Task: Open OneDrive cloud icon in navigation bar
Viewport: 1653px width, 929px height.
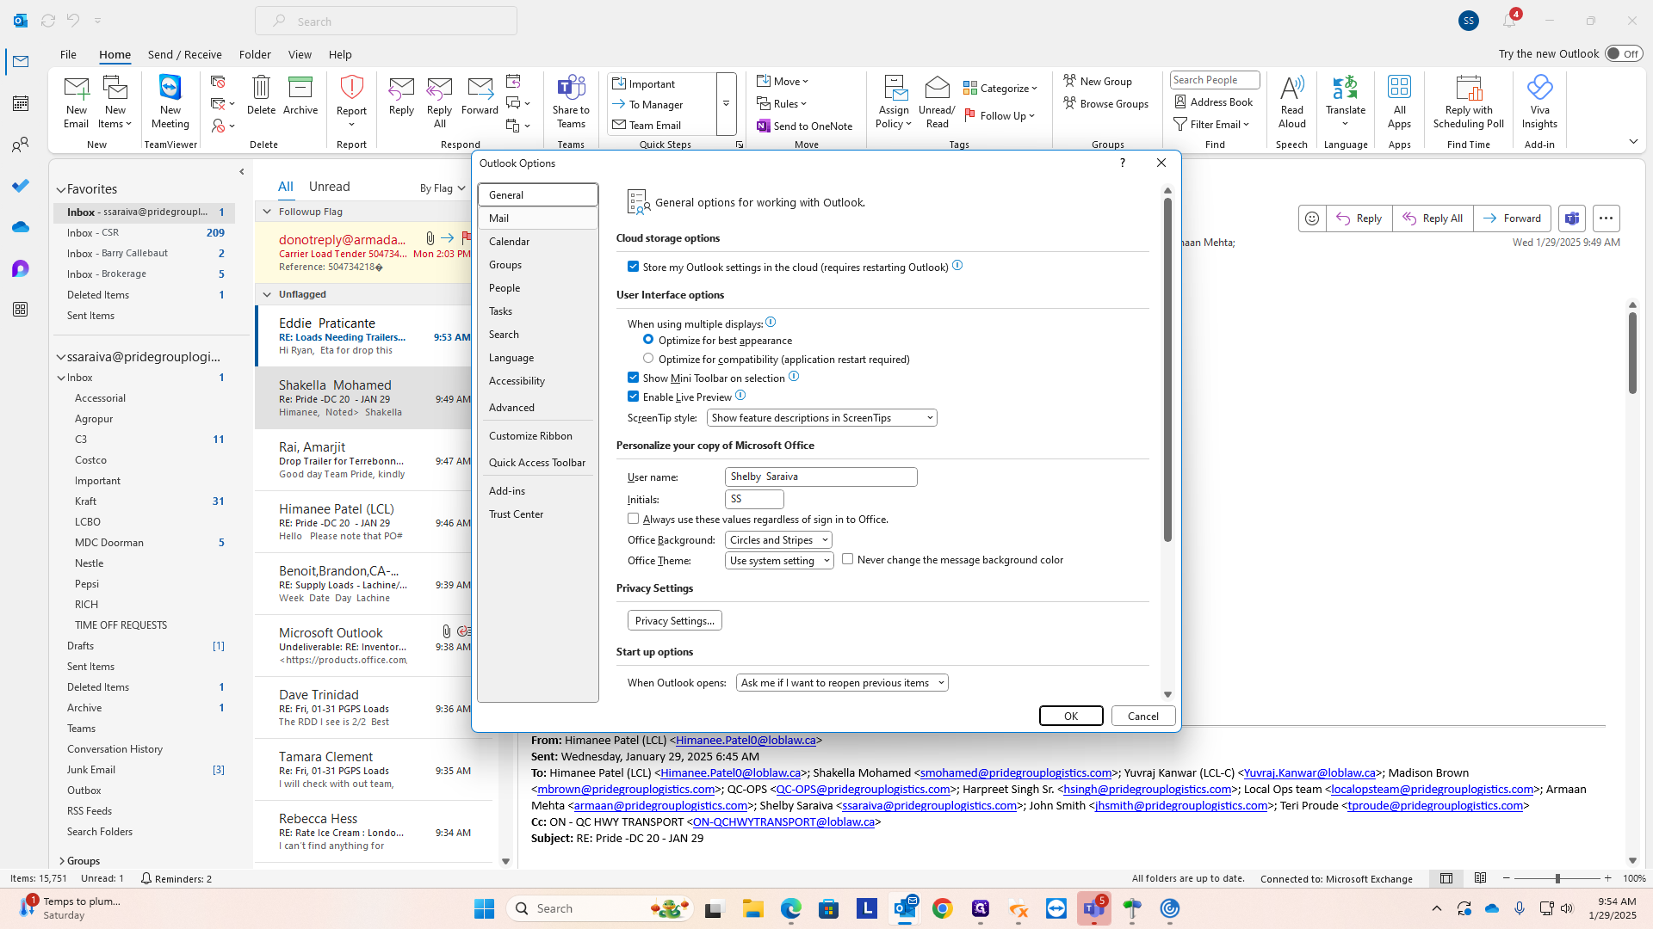Action: point(21,227)
